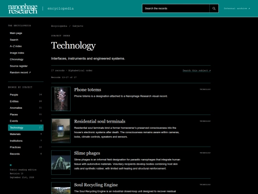This screenshot has height=194, width=258.
Task: Click the Technology page heading
Action: tap(74, 46)
